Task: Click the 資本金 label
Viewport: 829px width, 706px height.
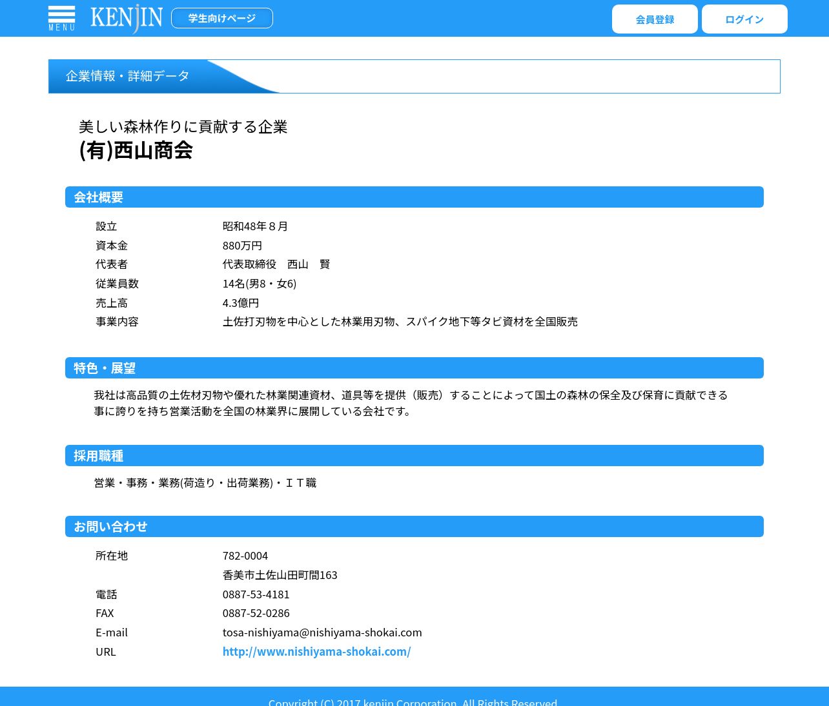Action: point(112,246)
